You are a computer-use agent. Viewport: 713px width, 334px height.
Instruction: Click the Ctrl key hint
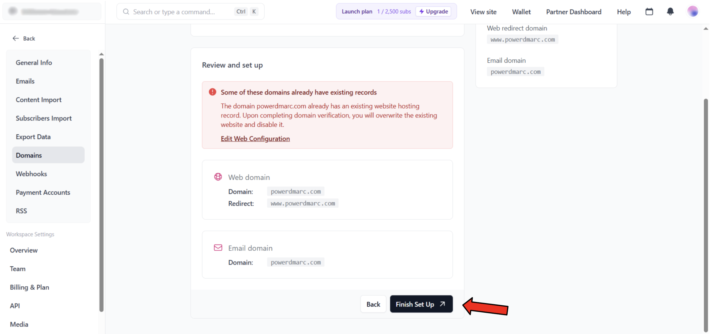click(x=241, y=11)
